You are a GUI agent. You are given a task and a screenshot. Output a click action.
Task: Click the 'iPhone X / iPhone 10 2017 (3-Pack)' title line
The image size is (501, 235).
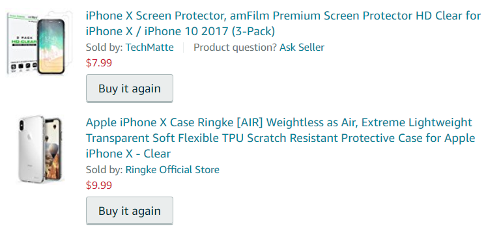pyautogui.click(x=180, y=31)
